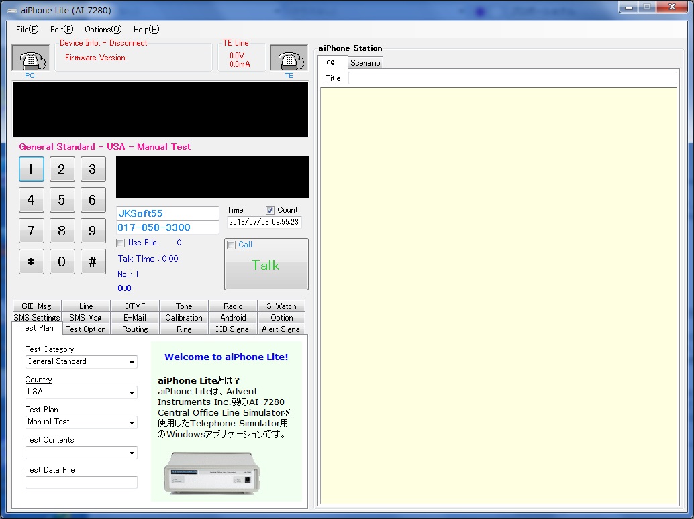Image resolution: width=694 pixels, height=519 pixels.
Task: Click the Talk Time : 0:00 label
Action: [x=148, y=259]
